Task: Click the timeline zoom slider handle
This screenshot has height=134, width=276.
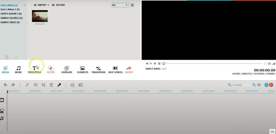Action: point(241,85)
